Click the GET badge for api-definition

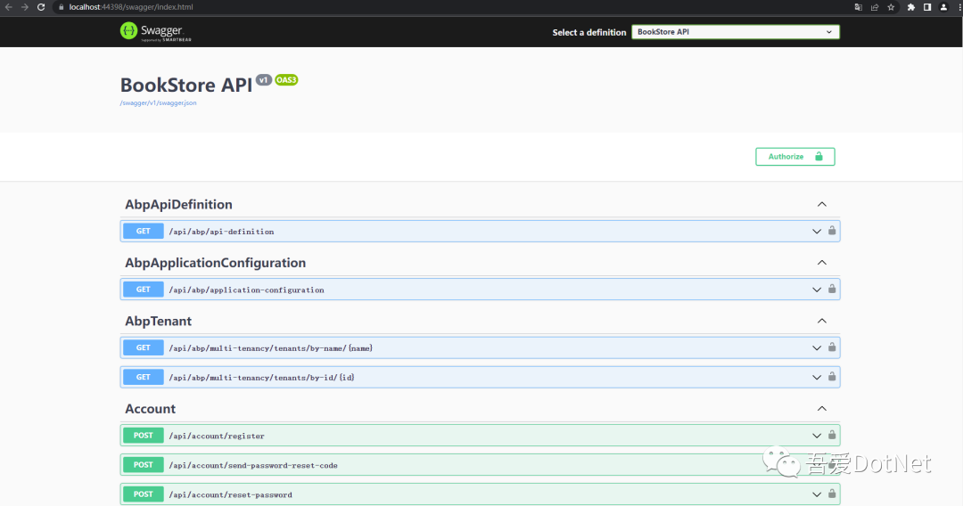tap(143, 232)
